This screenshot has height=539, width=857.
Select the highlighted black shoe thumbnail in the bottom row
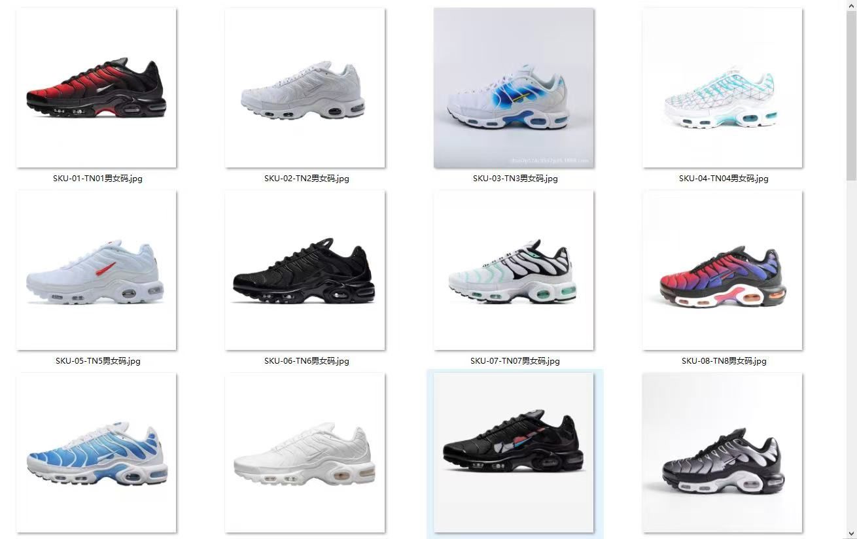coord(514,453)
